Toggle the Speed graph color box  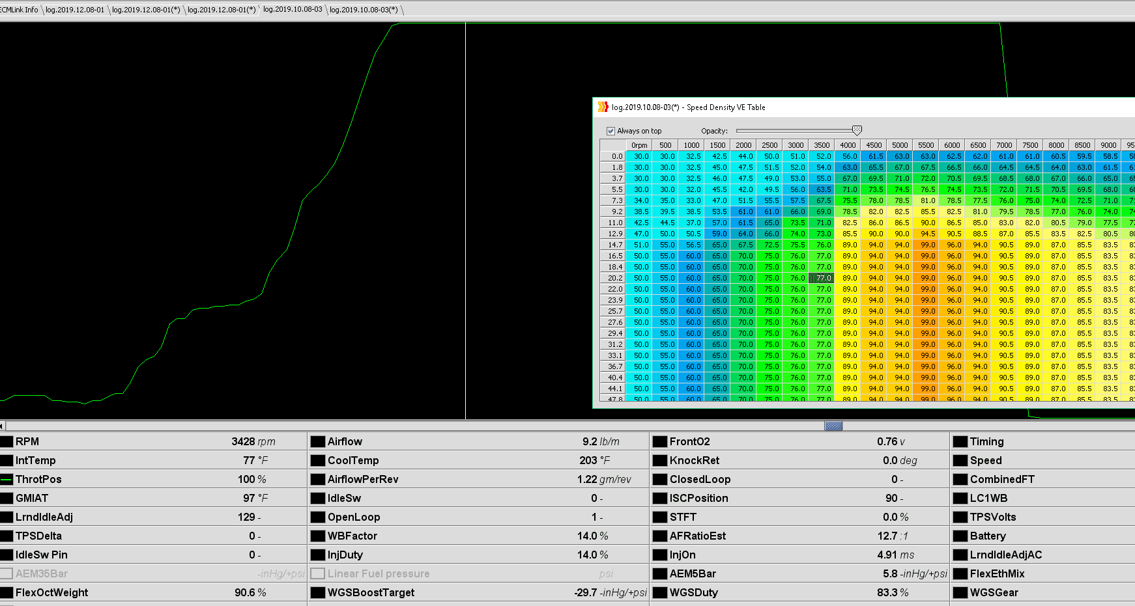point(960,460)
